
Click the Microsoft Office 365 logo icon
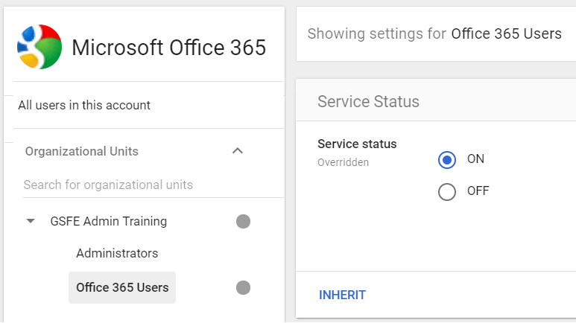click(39, 47)
